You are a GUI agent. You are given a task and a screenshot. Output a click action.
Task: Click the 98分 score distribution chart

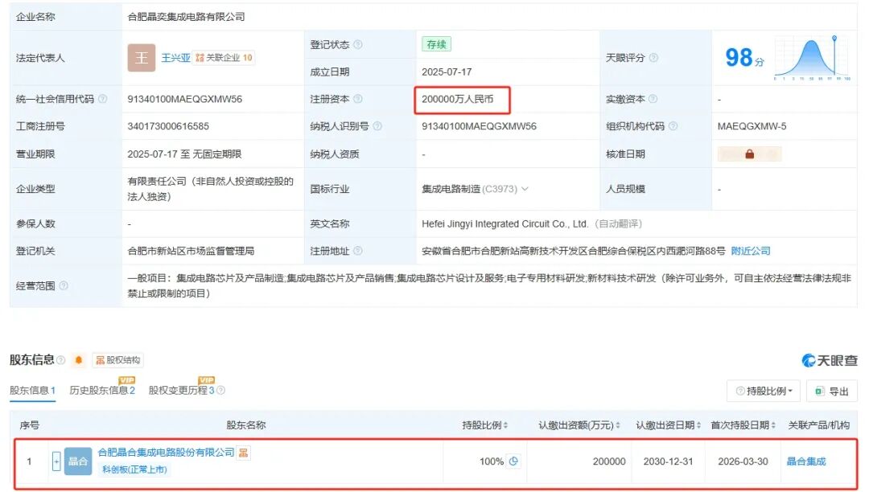(x=812, y=58)
